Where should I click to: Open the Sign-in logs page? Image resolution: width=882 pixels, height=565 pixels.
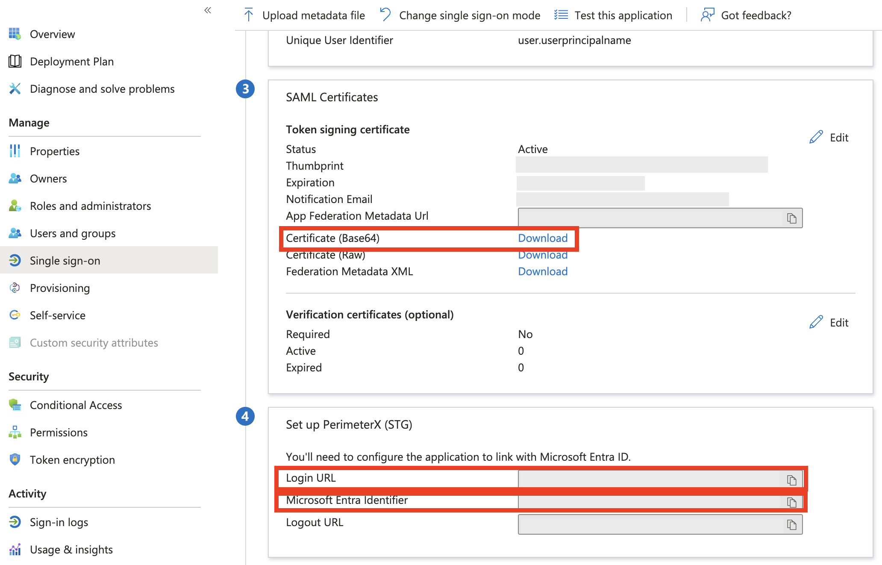(59, 522)
